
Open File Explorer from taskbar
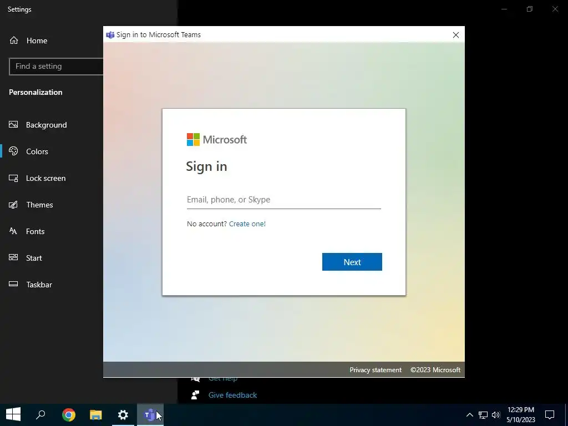click(x=95, y=415)
